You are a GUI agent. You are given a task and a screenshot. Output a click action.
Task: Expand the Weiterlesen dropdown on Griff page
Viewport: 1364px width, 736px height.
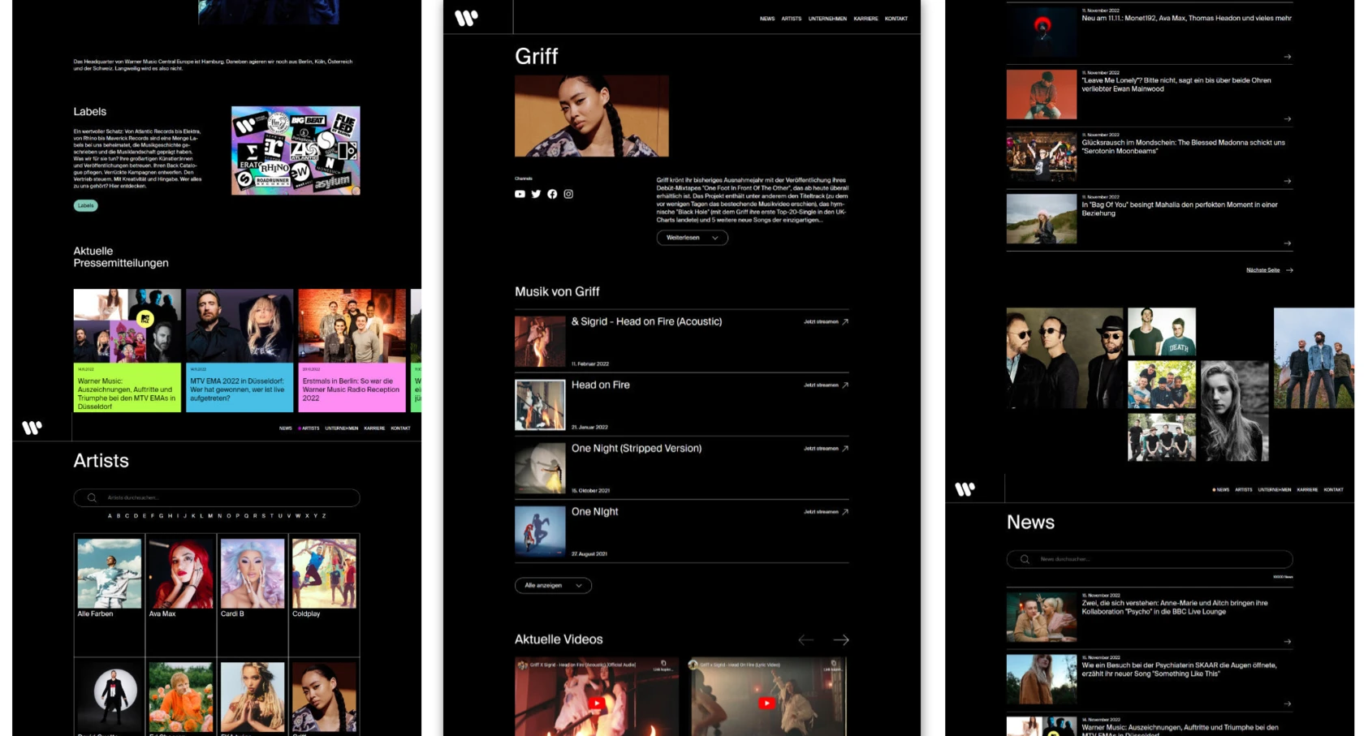[692, 238]
